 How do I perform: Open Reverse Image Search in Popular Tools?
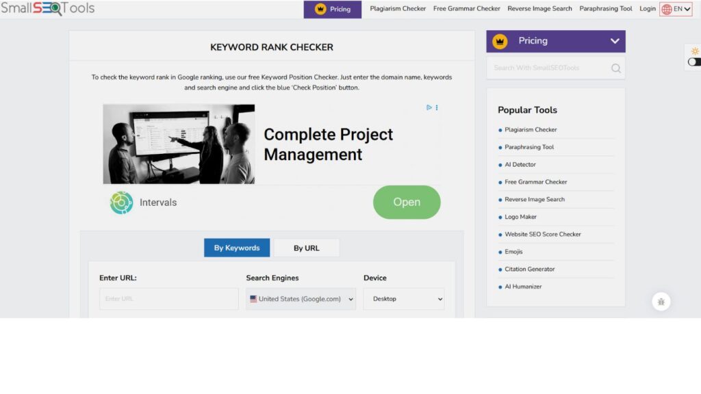pos(534,199)
